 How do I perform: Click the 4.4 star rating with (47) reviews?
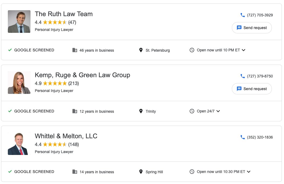click(x=55, y=22)
